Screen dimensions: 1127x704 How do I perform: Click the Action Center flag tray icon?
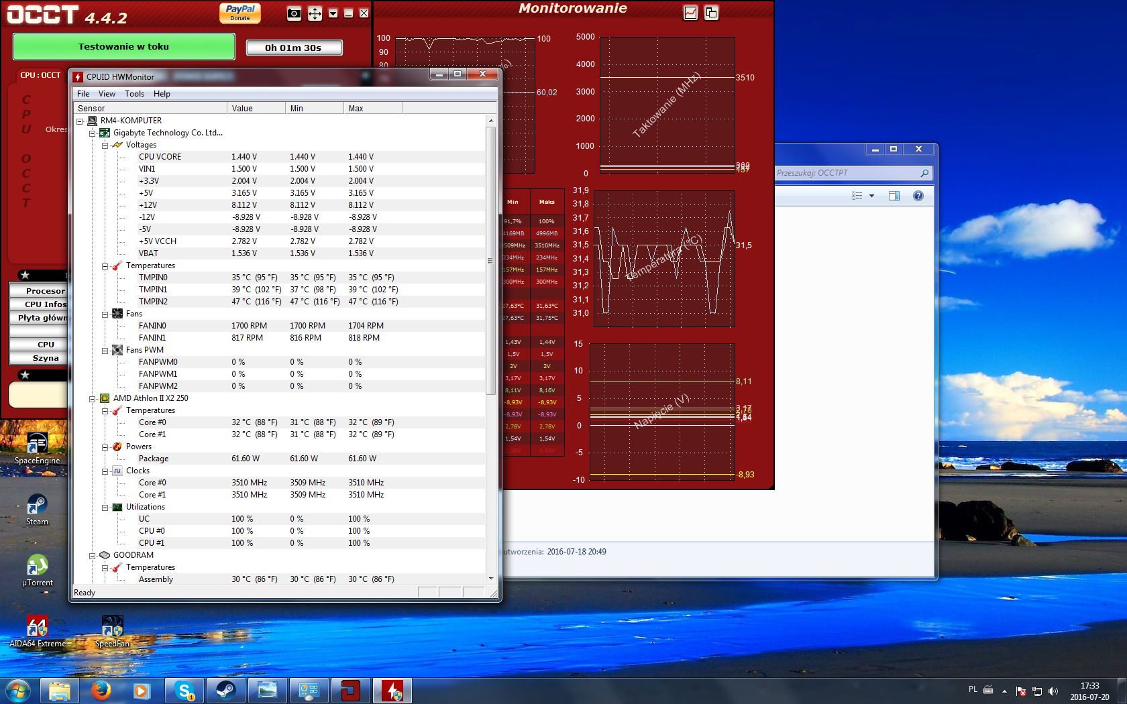point(1020,691)
